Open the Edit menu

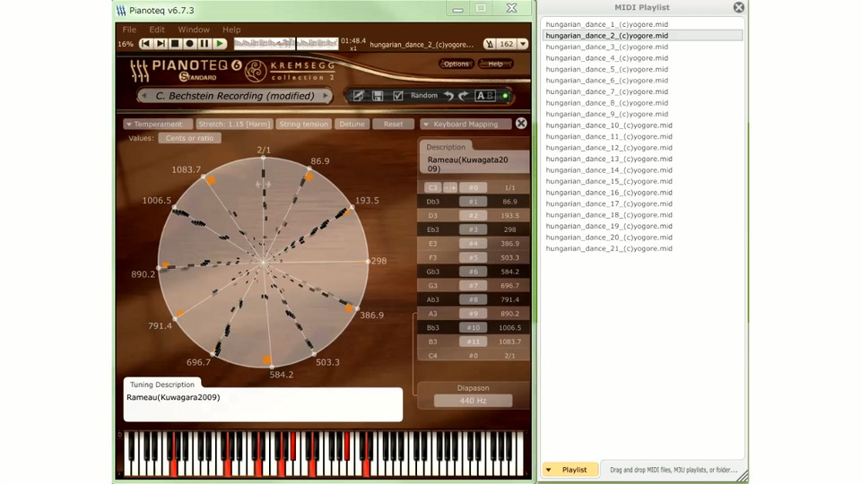click(x=157, y=30)
